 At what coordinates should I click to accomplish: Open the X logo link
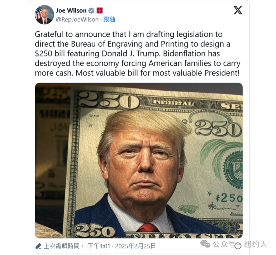238,10
